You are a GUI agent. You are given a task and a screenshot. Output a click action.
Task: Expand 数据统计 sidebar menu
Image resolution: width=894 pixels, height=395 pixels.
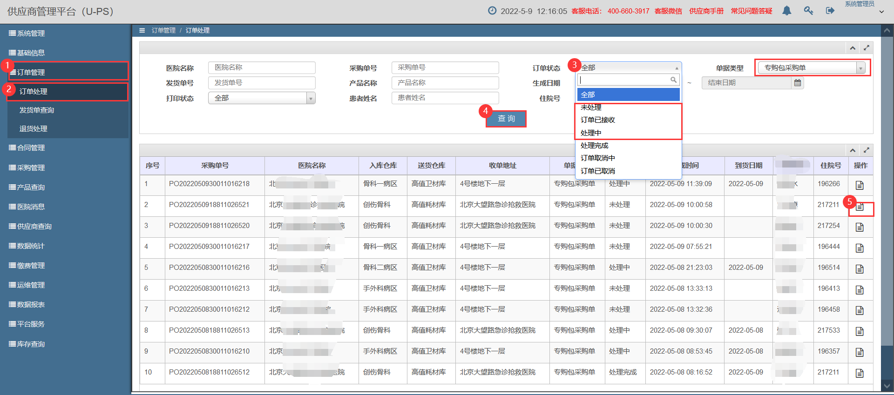pyautogui.click(x=65, y=246)
